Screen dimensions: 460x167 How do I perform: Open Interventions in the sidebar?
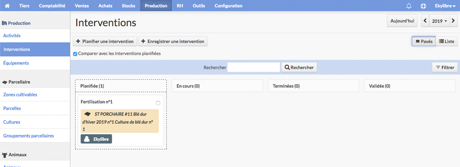(x=35, y=50)
